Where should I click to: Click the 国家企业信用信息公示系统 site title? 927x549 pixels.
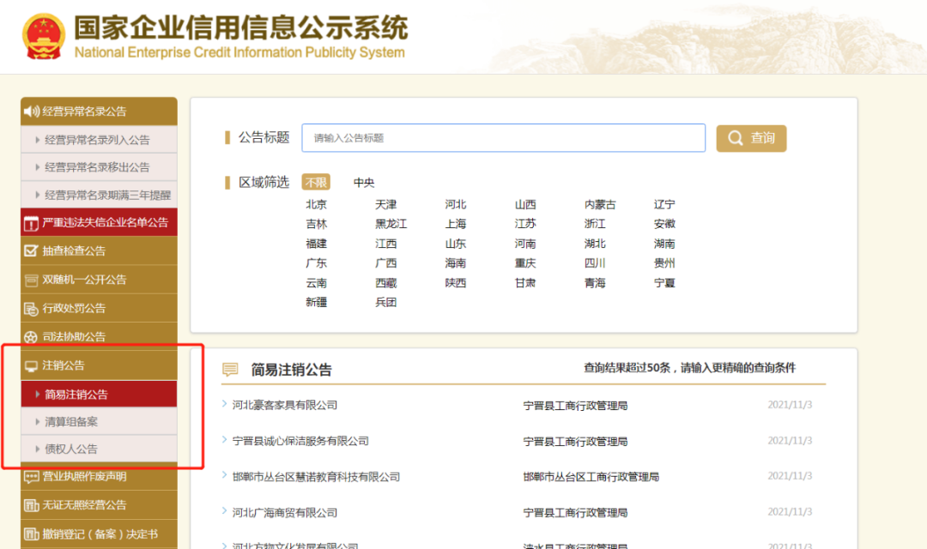(241, 27)
